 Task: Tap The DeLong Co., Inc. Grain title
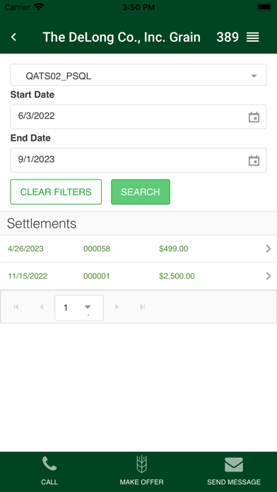coord(122,37)
